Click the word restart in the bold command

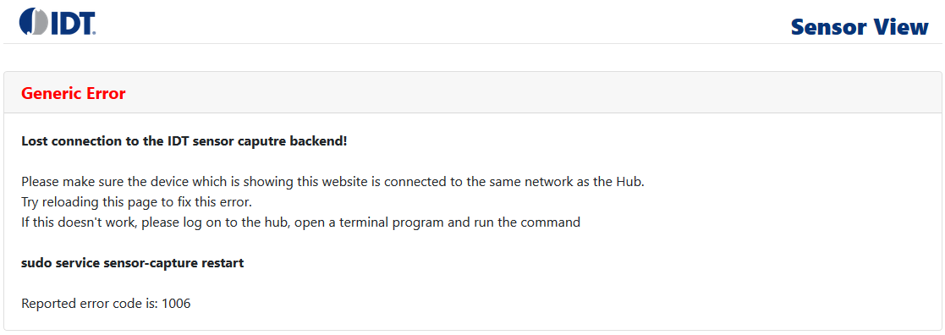tap(225, 263)
